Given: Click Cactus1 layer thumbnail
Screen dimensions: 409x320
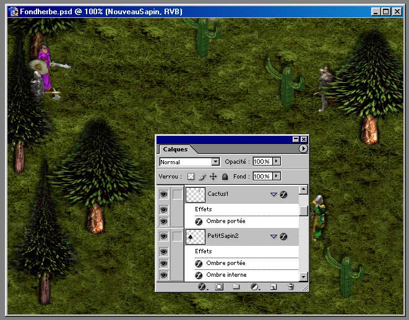Looking at the screenshot, I should coord(196,195).
